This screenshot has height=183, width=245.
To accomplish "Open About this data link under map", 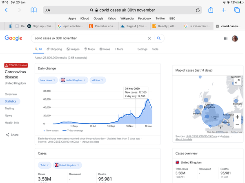I will pos(184,139).
